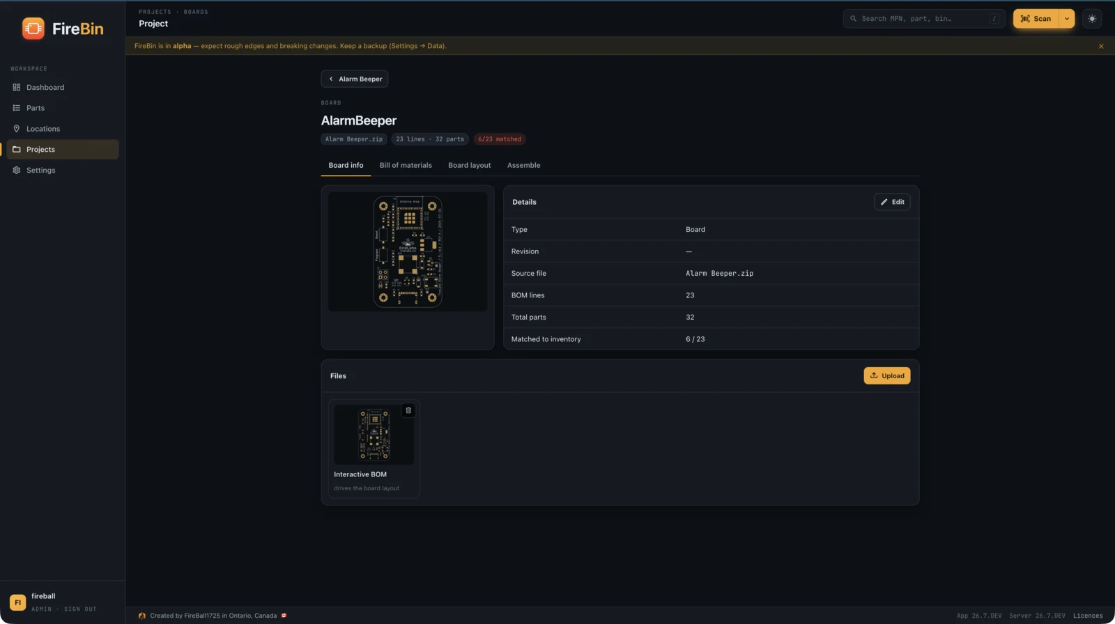Click the 6/23 matched badge
This screenshot has height=624, width=1115.
500,139
